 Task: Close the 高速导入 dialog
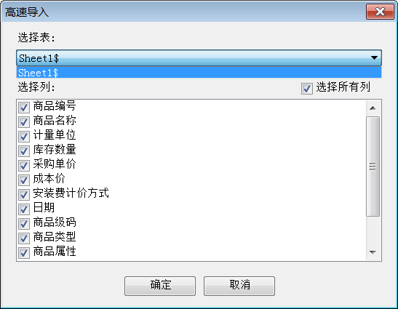click(380, 12)
